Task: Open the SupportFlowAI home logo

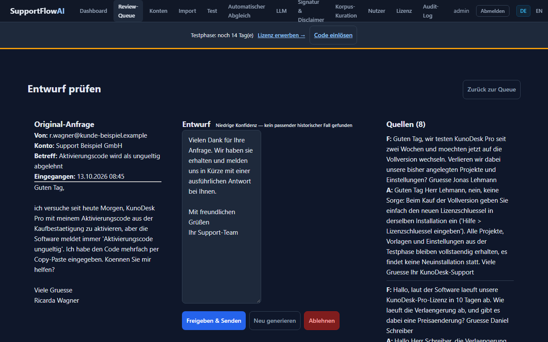Action: click(38, 11)
